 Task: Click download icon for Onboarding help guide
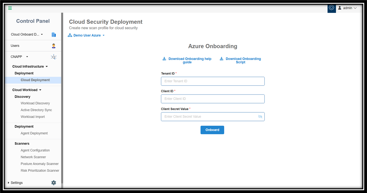tap(164, 59)
